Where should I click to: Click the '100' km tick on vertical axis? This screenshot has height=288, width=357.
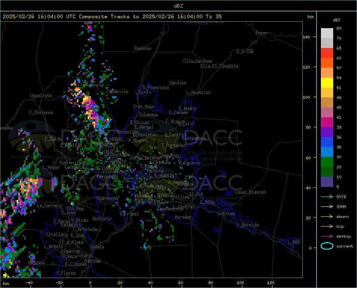point(306,97)
